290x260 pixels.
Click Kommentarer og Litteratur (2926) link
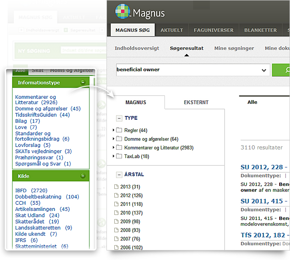click(36, 99)
